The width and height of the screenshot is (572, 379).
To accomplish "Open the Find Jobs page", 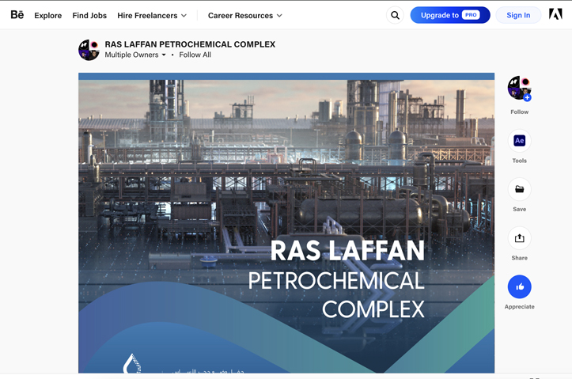I will click(89, 16).
